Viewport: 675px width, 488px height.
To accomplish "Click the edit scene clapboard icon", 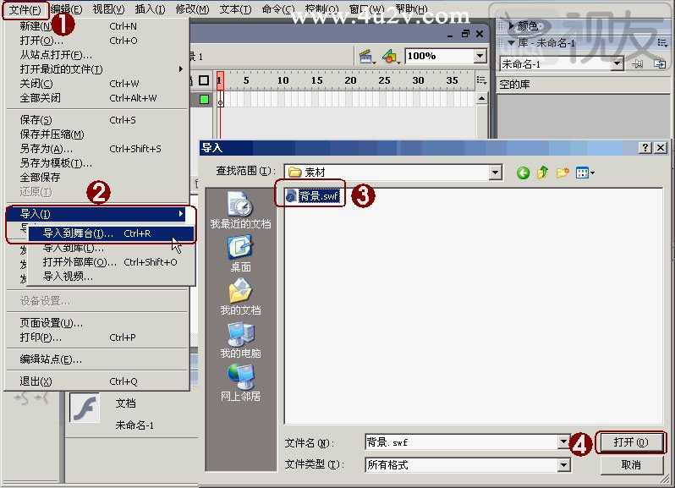I will point(366,57).
